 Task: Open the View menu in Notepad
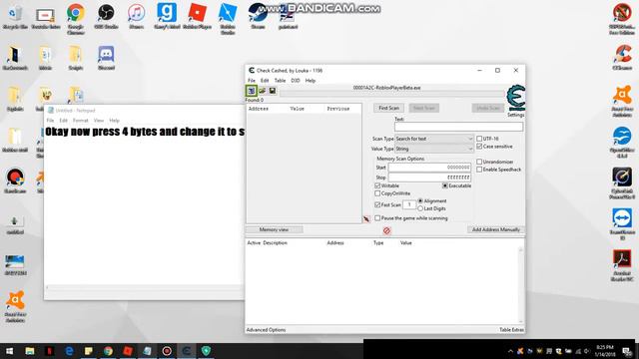click(x=99, y=121)
